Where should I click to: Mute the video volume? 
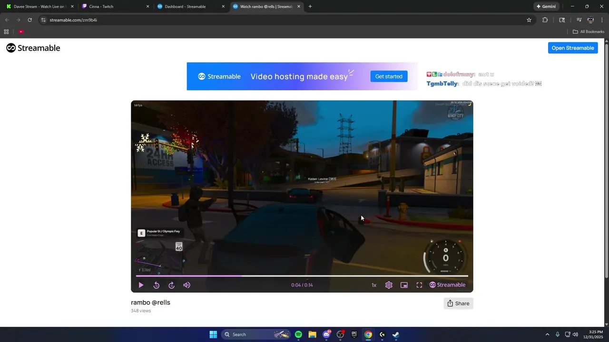[x=187, y=285]
